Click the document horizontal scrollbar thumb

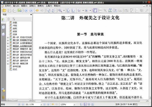coord(90,100)
